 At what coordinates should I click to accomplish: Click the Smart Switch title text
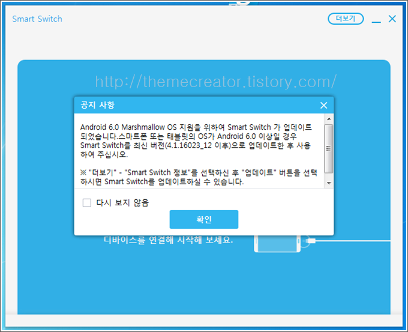tap(37, 19)
